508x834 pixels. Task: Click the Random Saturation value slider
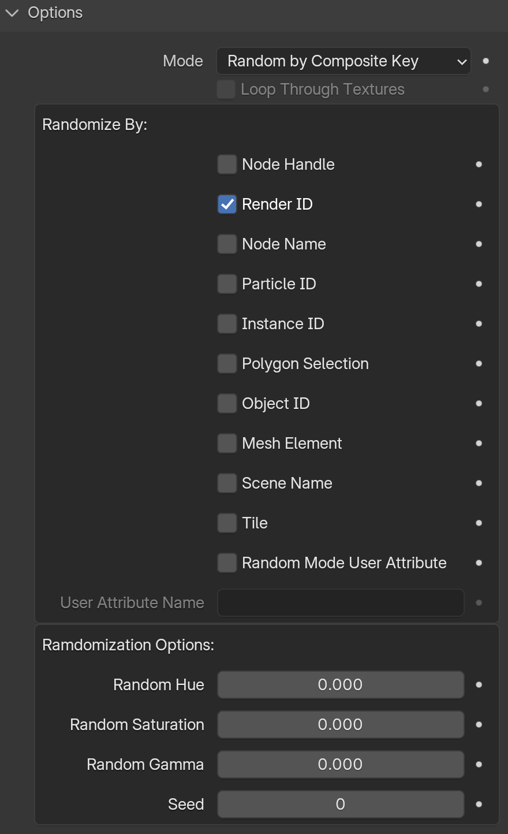[341, 725]
